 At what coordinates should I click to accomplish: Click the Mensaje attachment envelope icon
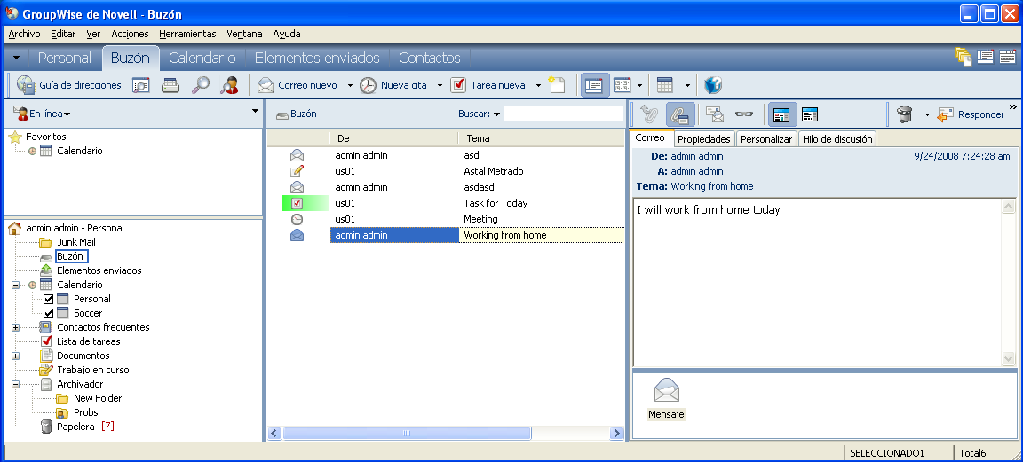pos(667,390)
